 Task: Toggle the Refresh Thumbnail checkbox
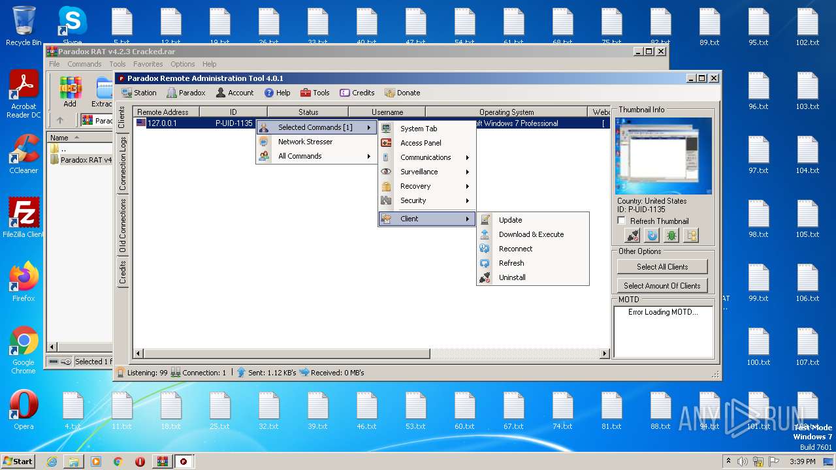pyautogui.click(x=622, y=221)
